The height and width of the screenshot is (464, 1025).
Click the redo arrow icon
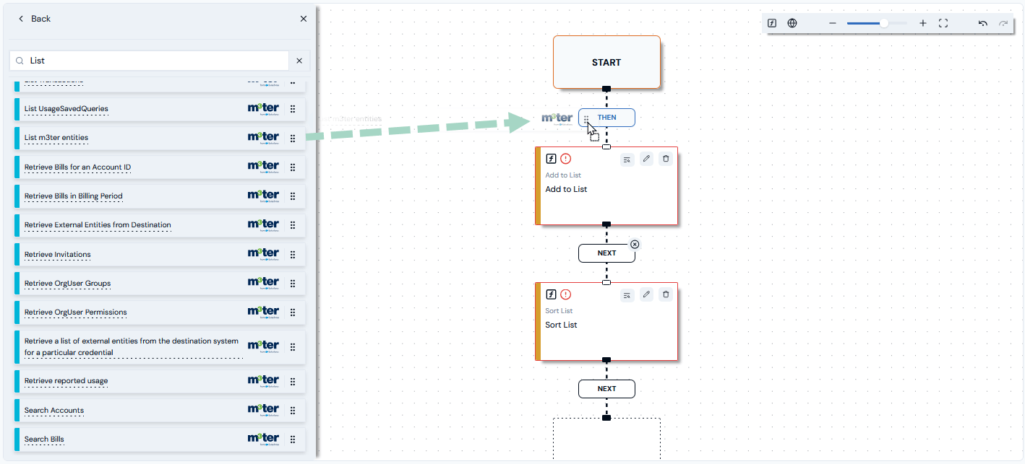click(x=1003, y=23)
